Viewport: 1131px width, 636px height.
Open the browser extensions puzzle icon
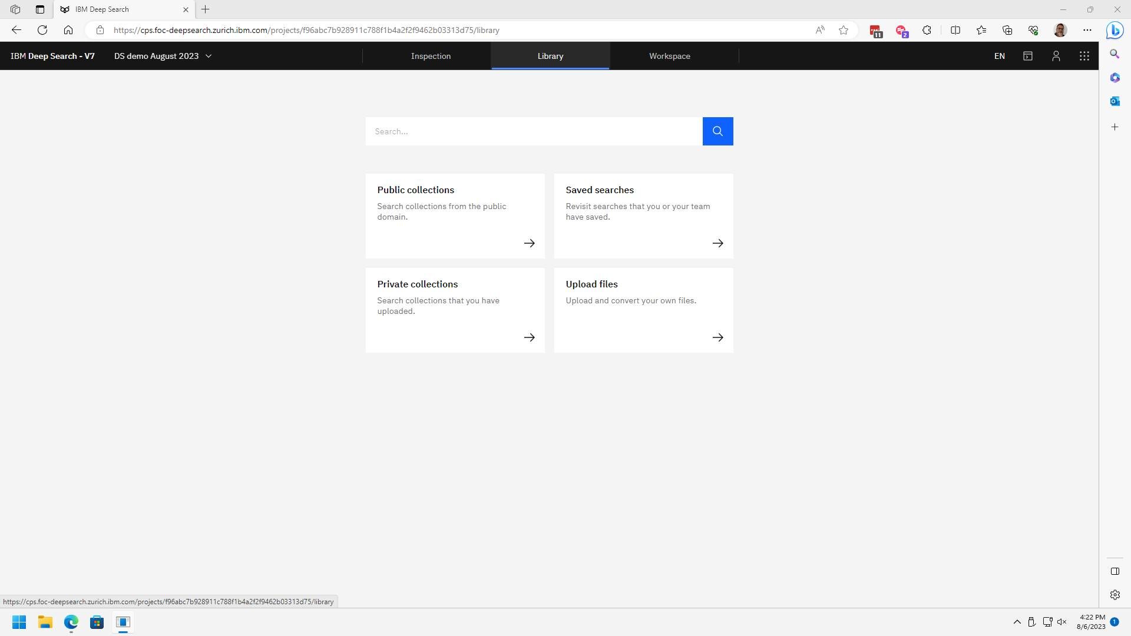pos(927,30)
